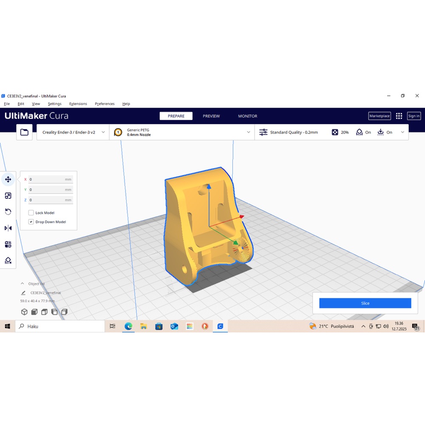
Task: Open Microsoft Store from taskbar
Action: click(159, 326)
